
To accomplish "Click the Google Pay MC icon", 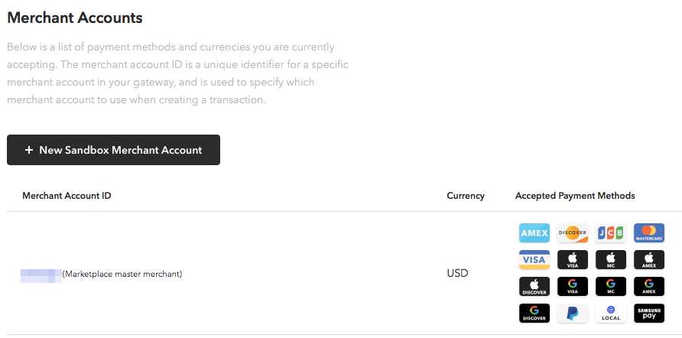I will 610,287.
